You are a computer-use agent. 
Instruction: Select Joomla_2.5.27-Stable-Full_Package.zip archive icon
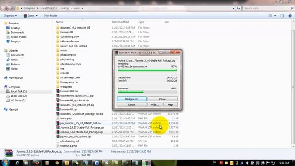click(58, 127)
